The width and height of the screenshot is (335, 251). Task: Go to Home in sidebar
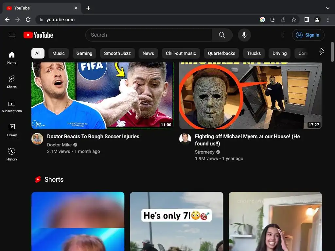pos(12,58)
